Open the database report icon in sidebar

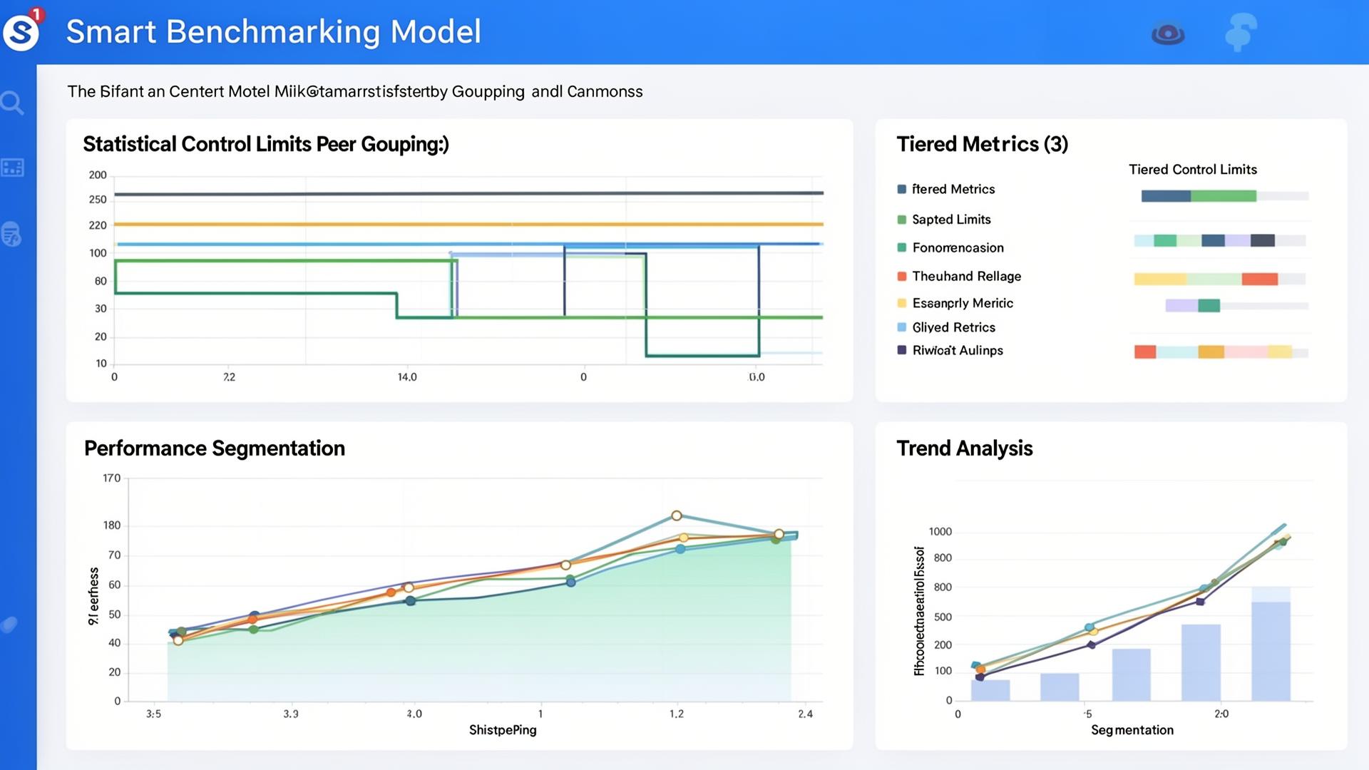[11, 234]
